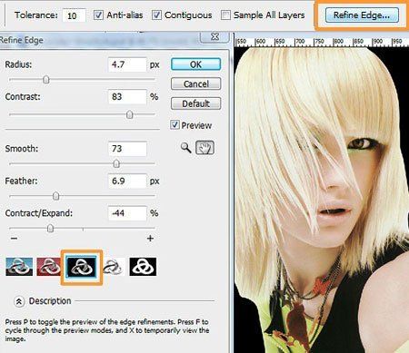Click the Cancel button

[x=195, y=83]
